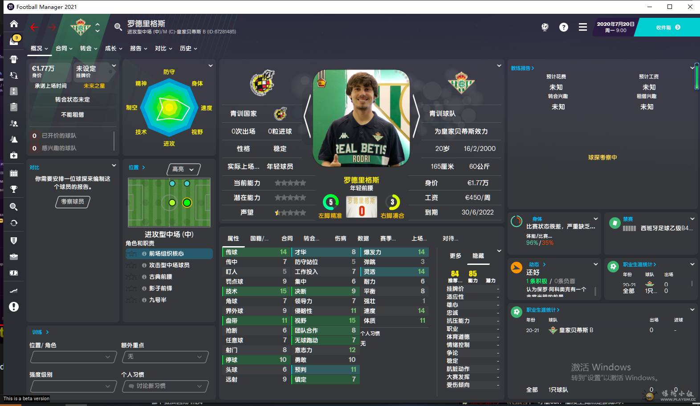Open the 转会 menu in top bar
The width and height of the screenshot is (700, 406).
[x=89, y=49]
